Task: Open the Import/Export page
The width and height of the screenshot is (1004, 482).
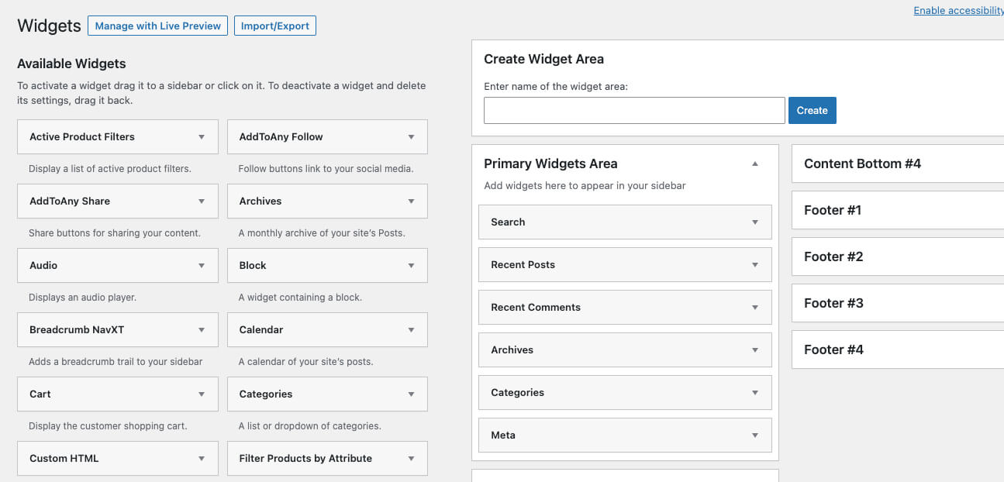Action: click(274, 26)
